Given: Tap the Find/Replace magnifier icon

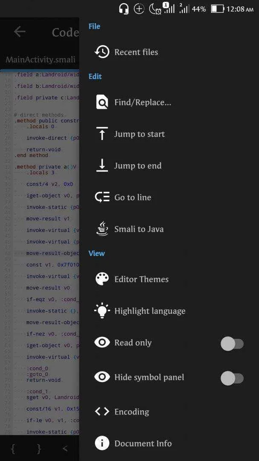Looking at the screenshot, I should (x=102, y=102).
